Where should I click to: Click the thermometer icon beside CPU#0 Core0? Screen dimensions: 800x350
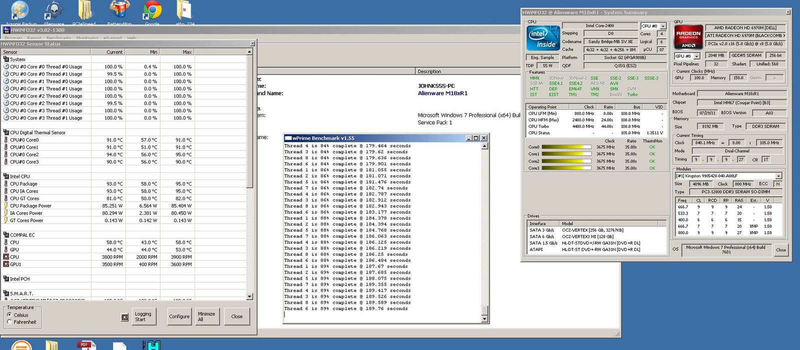[6, 140]
